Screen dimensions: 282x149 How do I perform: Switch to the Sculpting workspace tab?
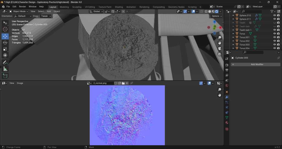click(x=77, y=7)
